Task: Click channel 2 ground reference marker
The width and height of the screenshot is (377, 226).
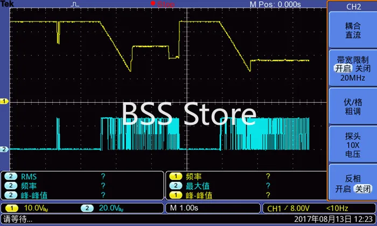Action: (4, 149)
